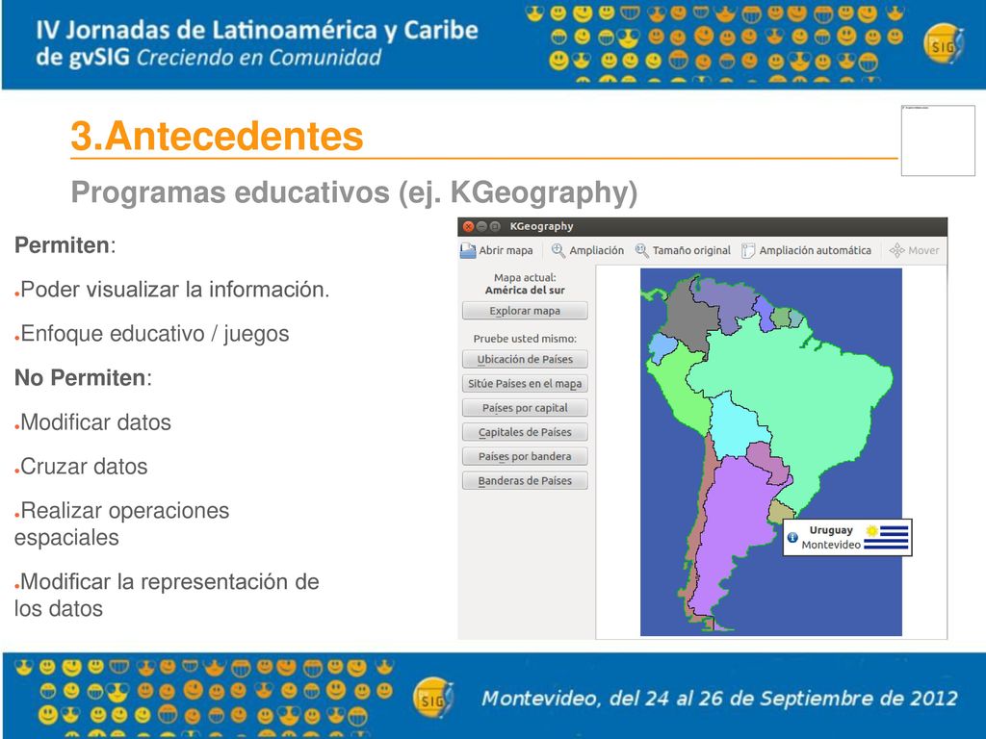
Task: Click the KGeography window title
Action: (541, 226)
